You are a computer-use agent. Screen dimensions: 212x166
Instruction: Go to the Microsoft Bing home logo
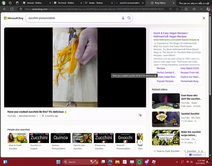(14, 18)
